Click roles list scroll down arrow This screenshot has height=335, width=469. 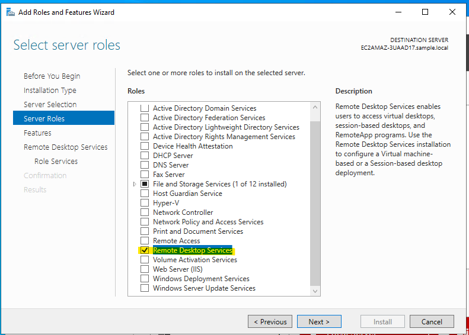[x=315, y=291]
